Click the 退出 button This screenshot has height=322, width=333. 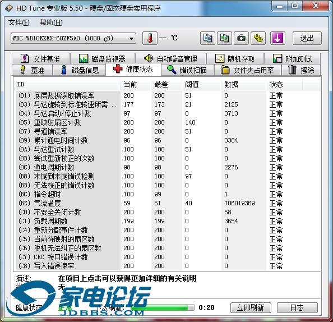(307, 38)
